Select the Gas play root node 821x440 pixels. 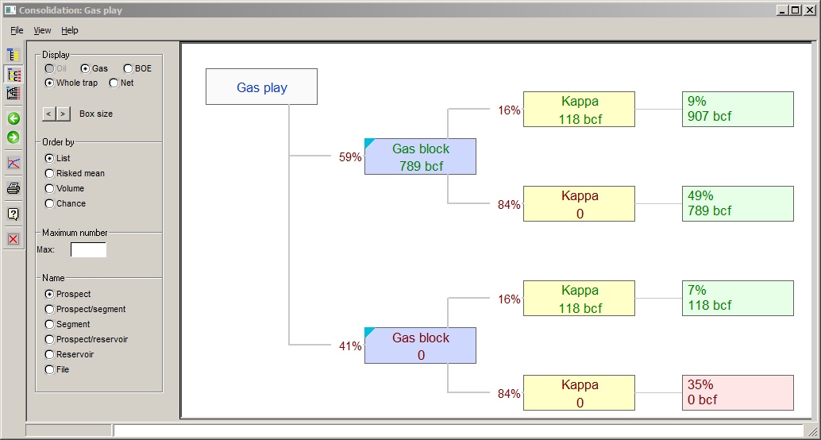[x=261, y=87]
